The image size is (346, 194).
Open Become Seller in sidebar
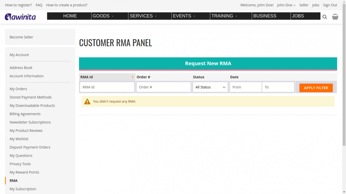tap(21, 37)
